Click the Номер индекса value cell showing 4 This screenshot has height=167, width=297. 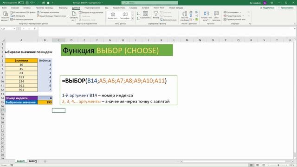point(45,98)
